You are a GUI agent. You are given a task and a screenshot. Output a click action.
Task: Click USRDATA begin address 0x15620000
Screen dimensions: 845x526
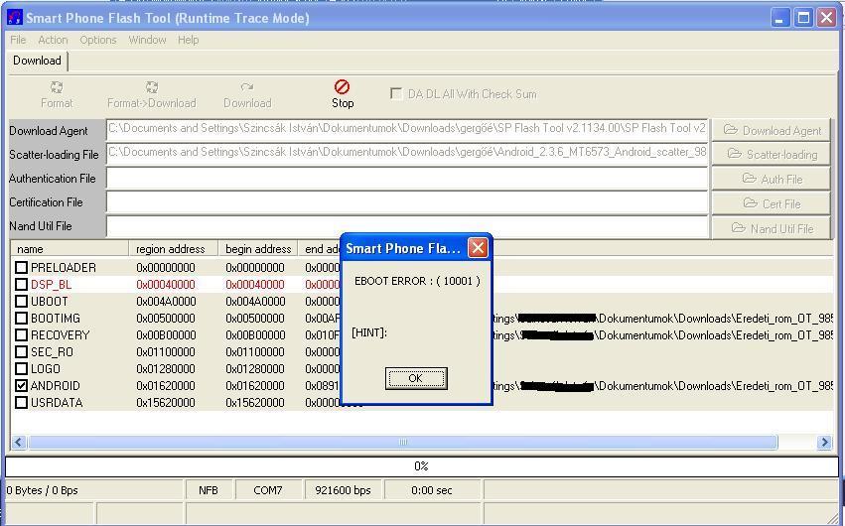click(255, 403)
